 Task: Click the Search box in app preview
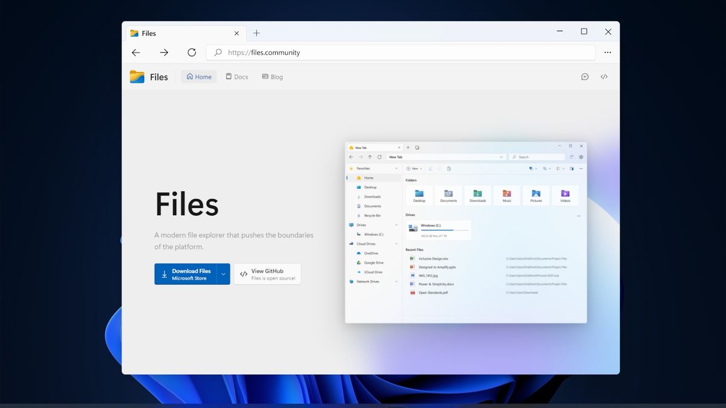537,157
